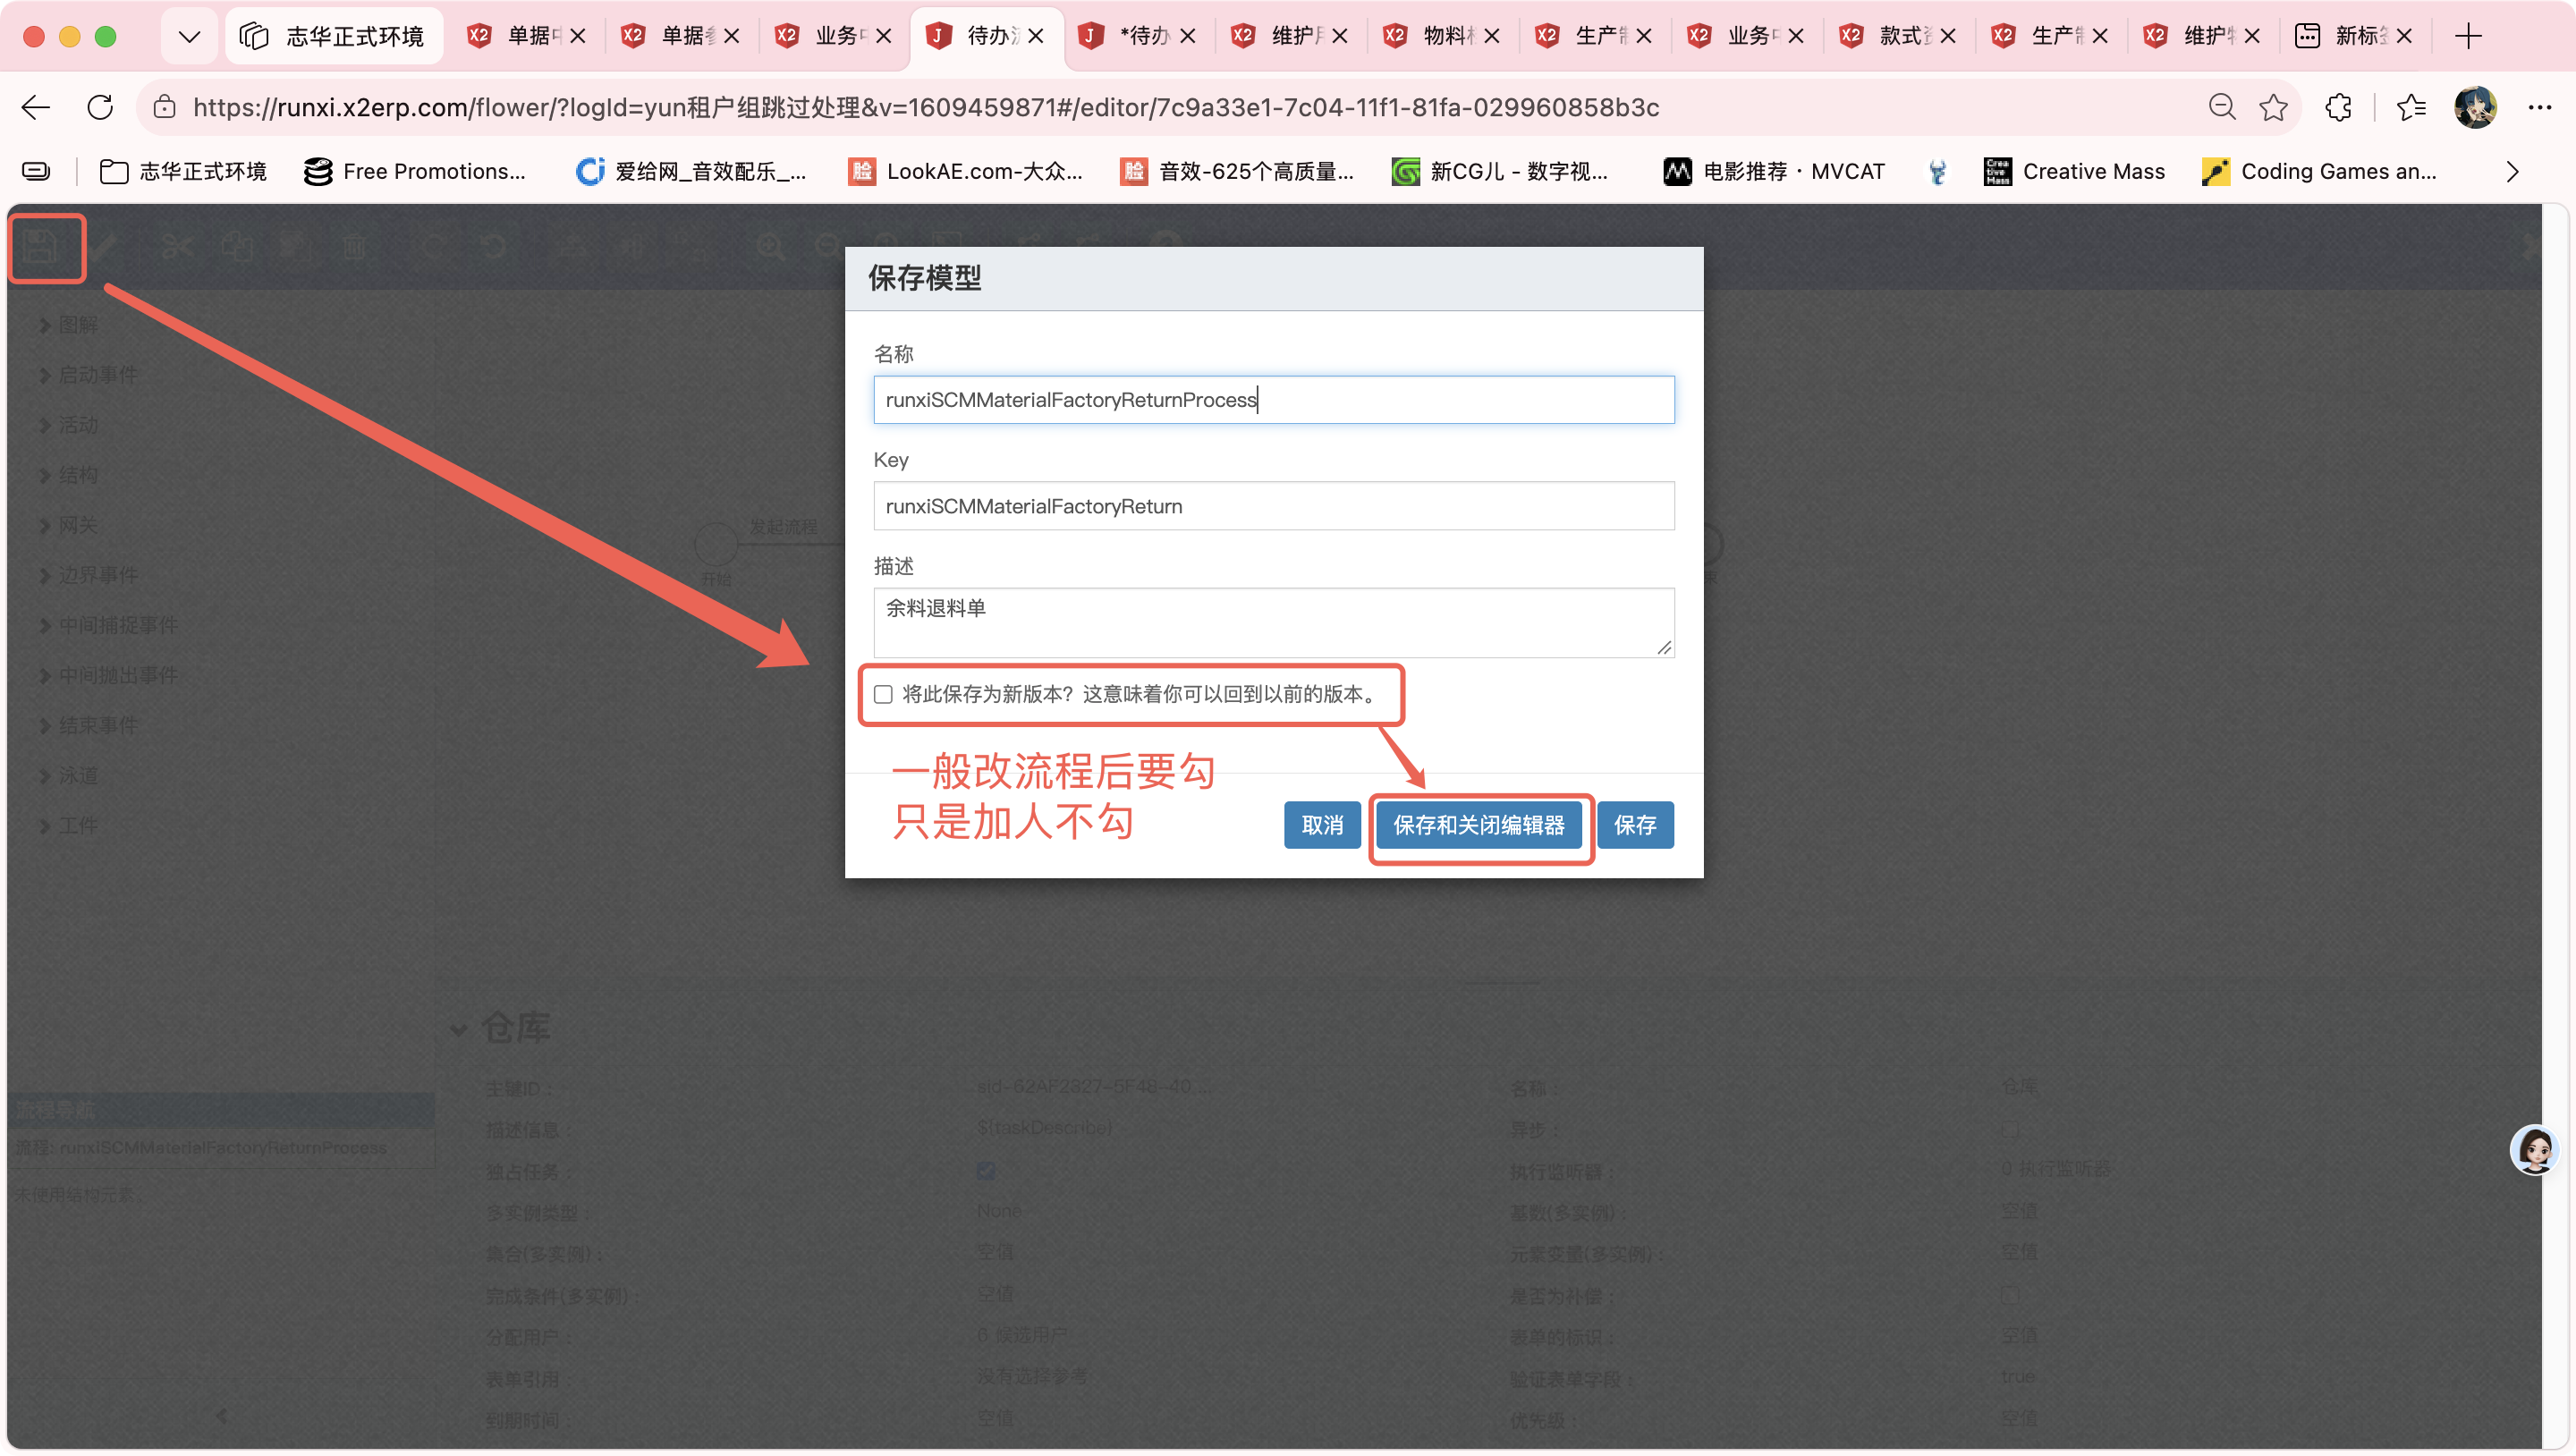Click the undo toolbar icon

click(494, 246)
